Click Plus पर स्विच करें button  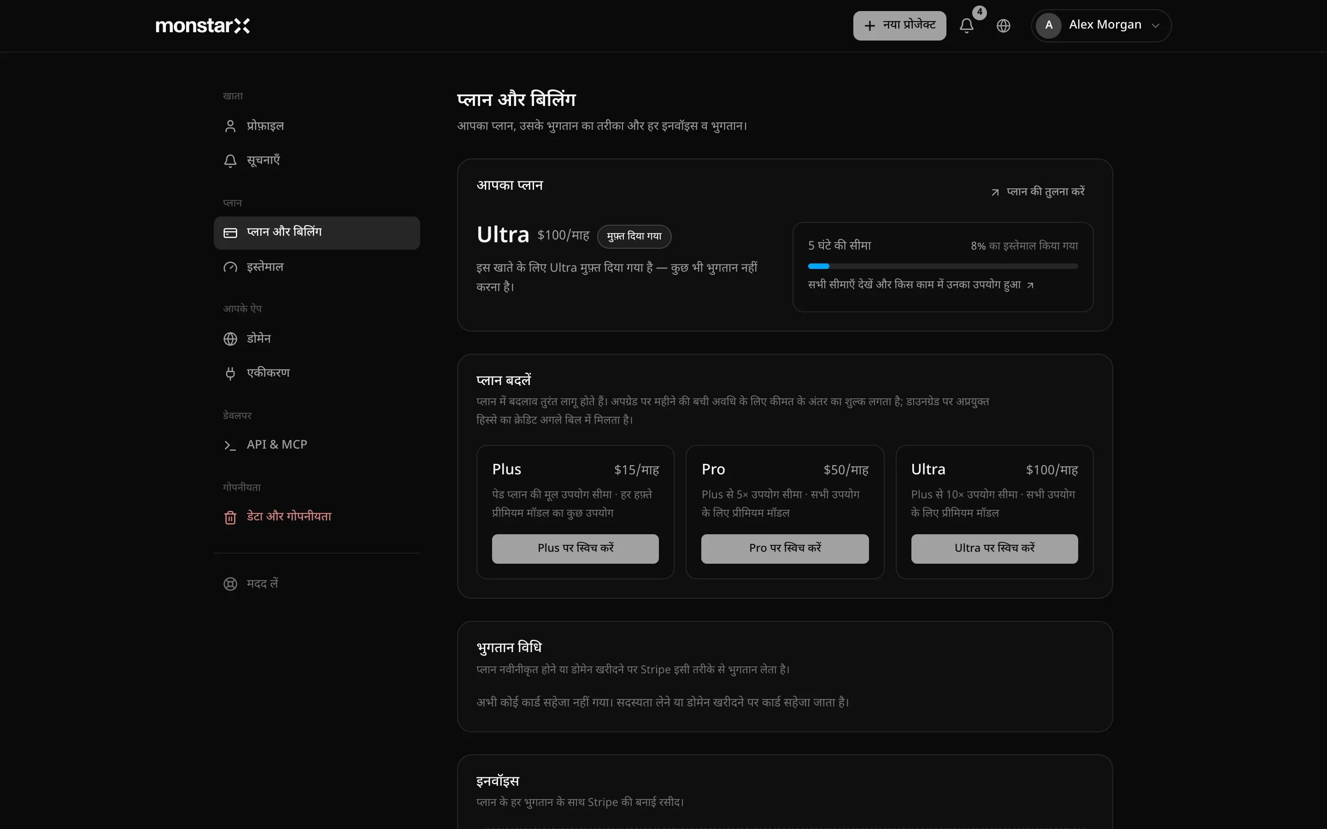(575, 549)
